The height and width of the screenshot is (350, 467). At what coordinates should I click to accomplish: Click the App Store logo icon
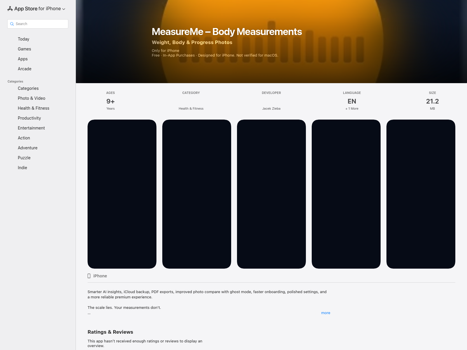click(10, 9)
